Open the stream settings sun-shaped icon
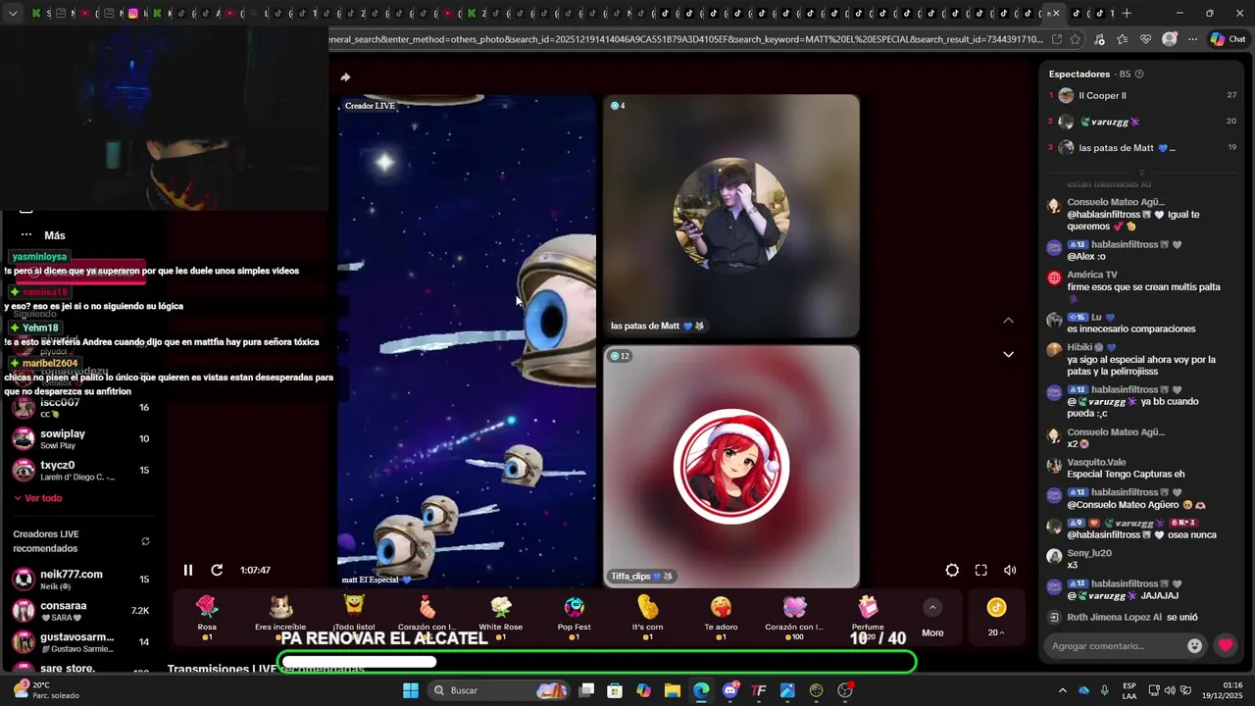This screenshot has height=706, width=1255. point(952,570)
